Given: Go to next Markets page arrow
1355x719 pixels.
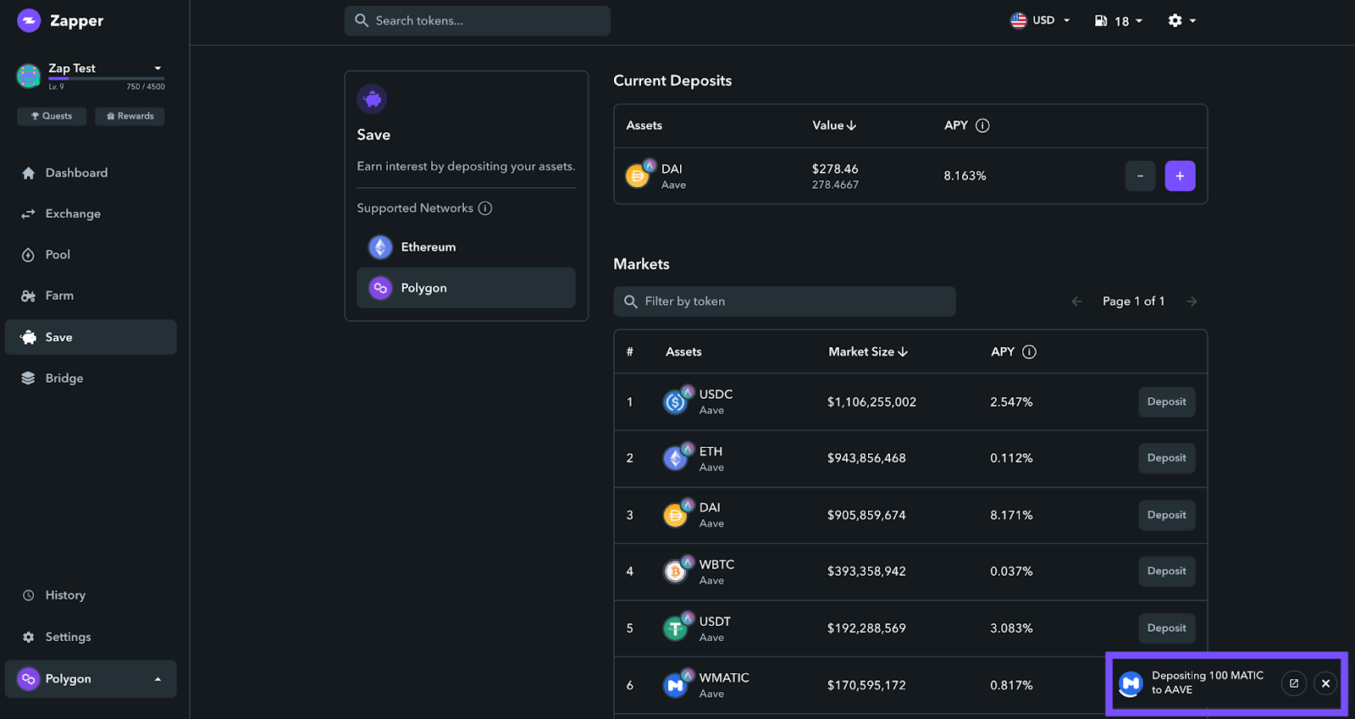Looking at the screenshot, I should (x=1192, y=301).
